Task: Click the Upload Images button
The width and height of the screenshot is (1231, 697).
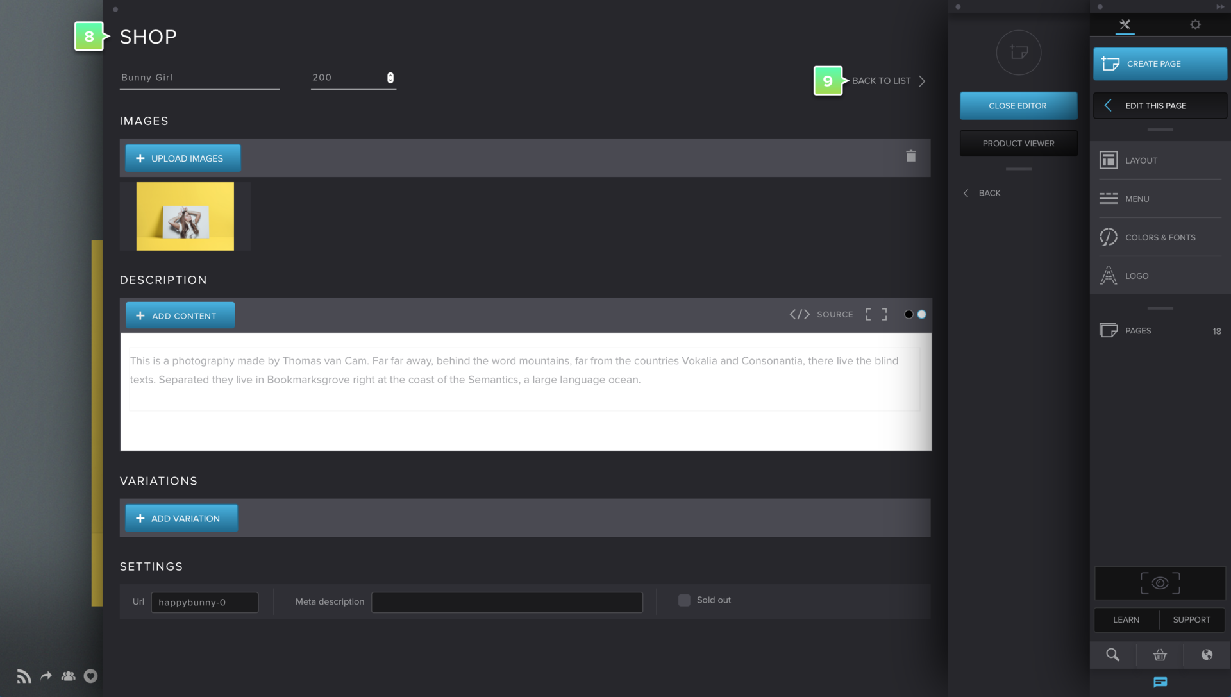Action: click(183, 158)
